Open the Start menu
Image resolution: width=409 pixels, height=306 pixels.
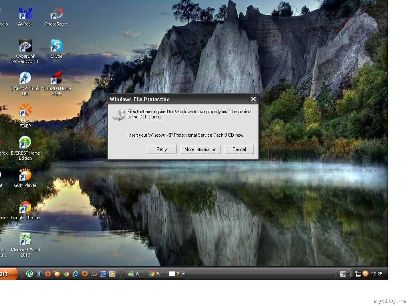pos(8,274)
